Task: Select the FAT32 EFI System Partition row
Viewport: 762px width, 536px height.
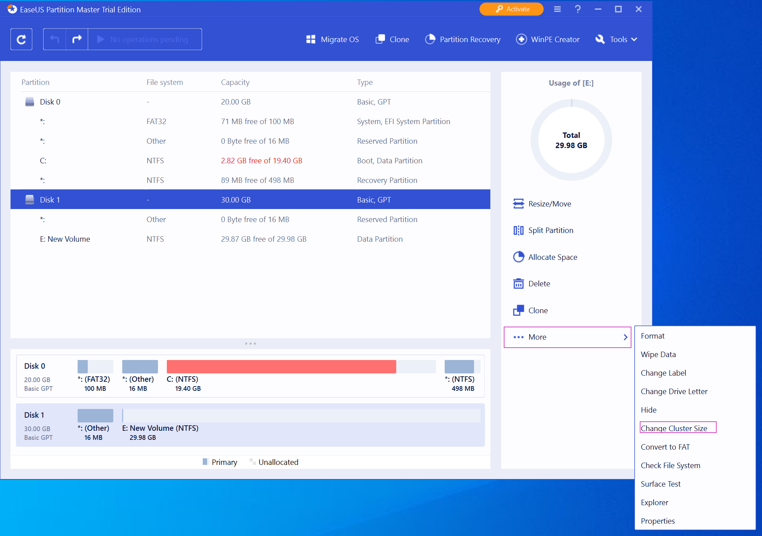Action: 250,121
